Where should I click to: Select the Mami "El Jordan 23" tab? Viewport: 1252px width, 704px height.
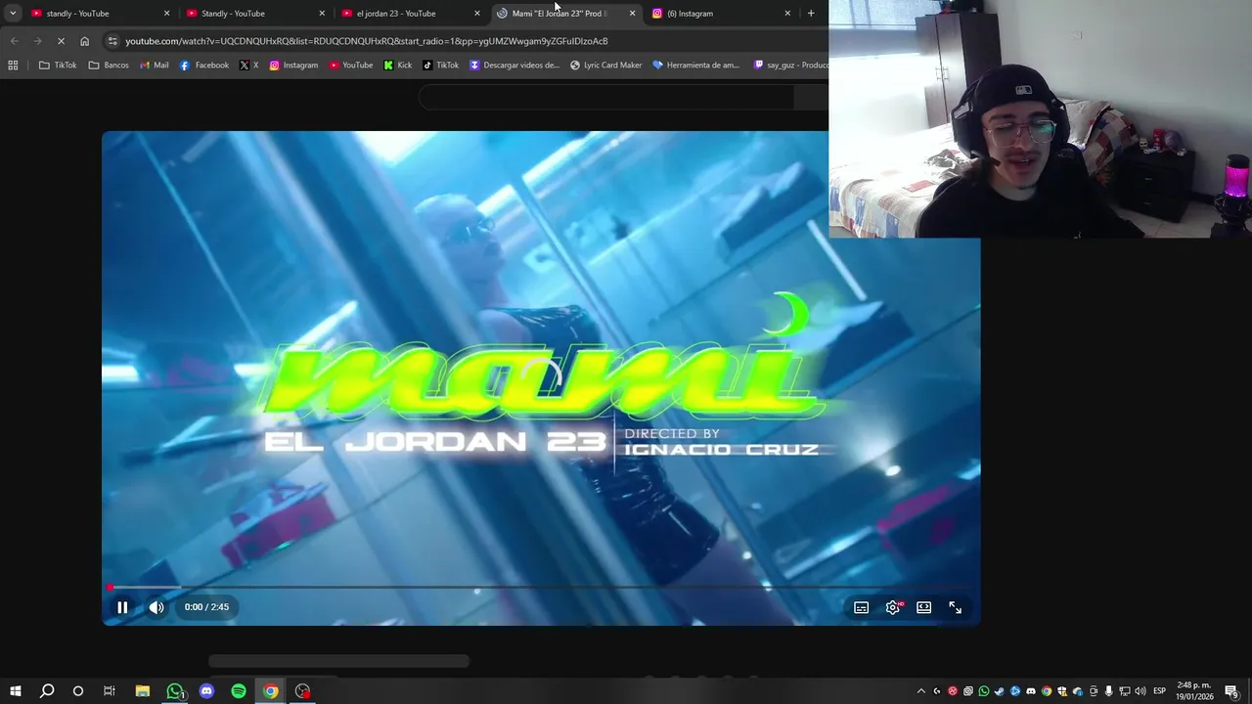[563, 14]
